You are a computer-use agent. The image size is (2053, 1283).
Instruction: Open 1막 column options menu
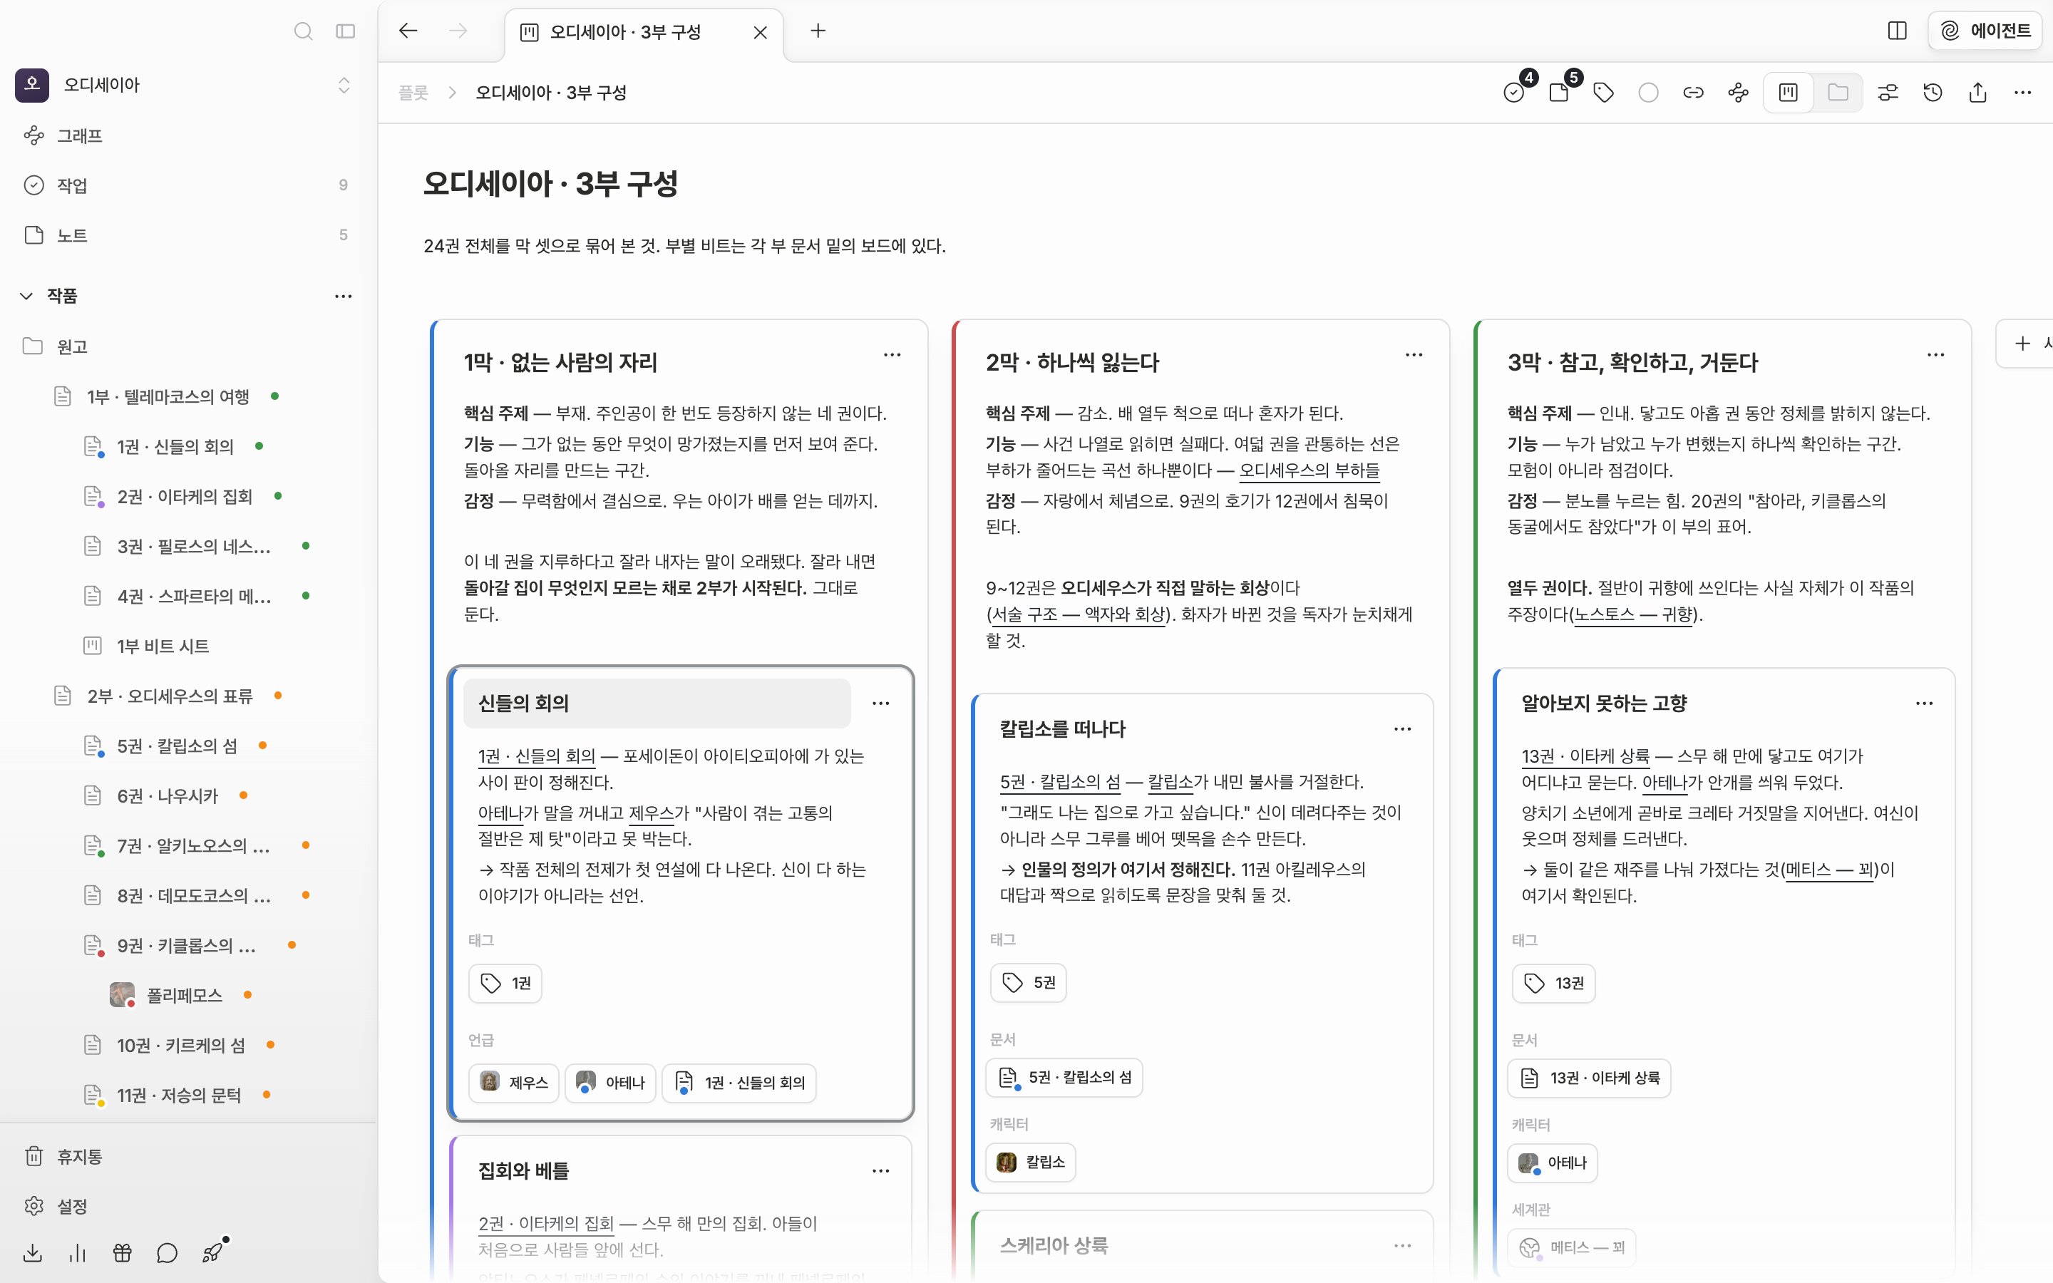coord(892,355)
